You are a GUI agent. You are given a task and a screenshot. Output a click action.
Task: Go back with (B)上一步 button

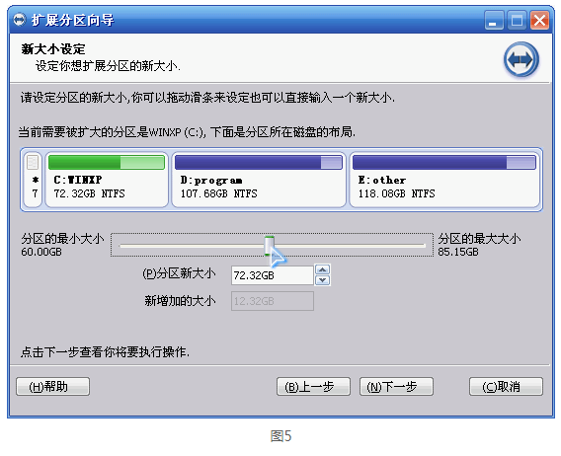point(313,386)
